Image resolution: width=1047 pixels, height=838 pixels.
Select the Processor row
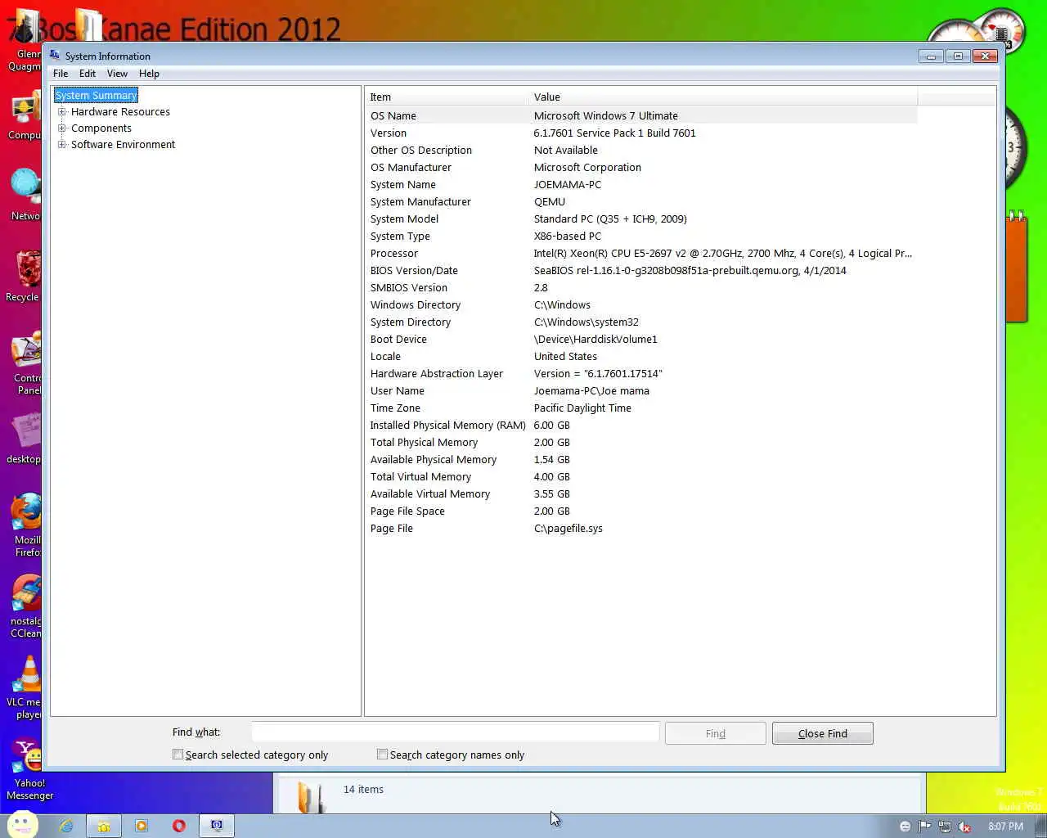click(x=641, y=253)
